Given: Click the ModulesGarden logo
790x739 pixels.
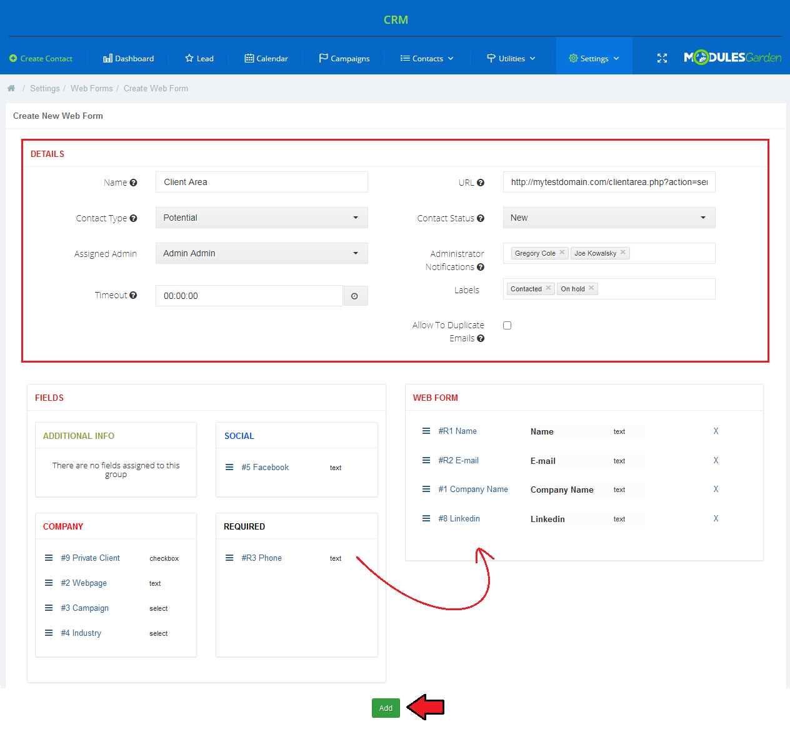Looking at the screenshot, I should 732,58.
